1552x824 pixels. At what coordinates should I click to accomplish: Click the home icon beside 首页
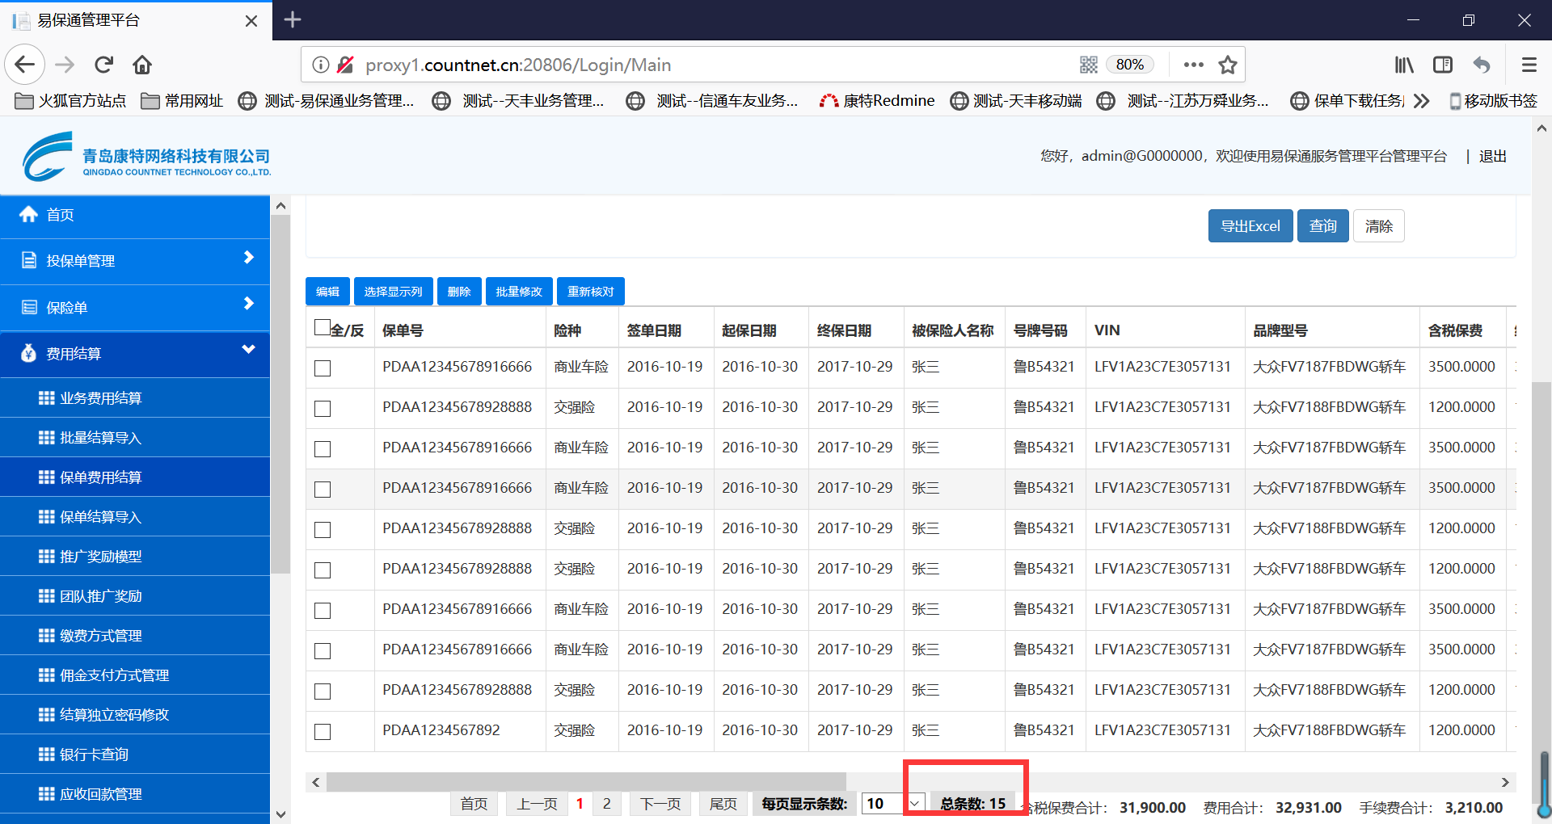[29, 214]
